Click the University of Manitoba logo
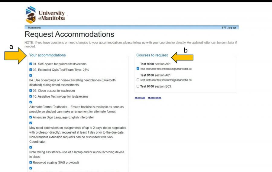The height and width of the screenshot is (172, 272). point(45,15)
